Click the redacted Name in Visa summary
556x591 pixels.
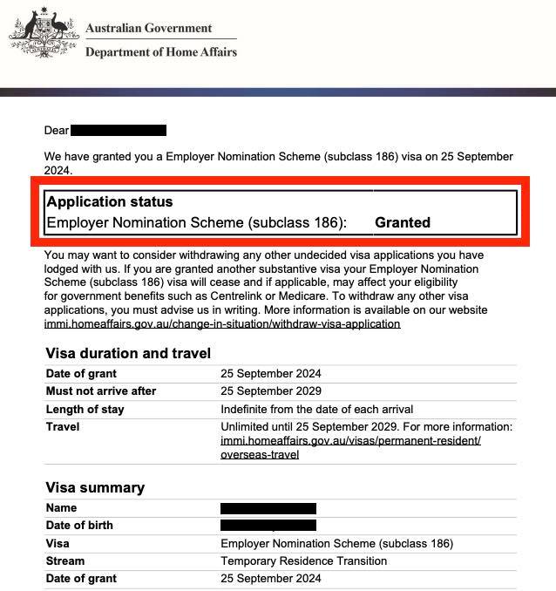(268, 508)
